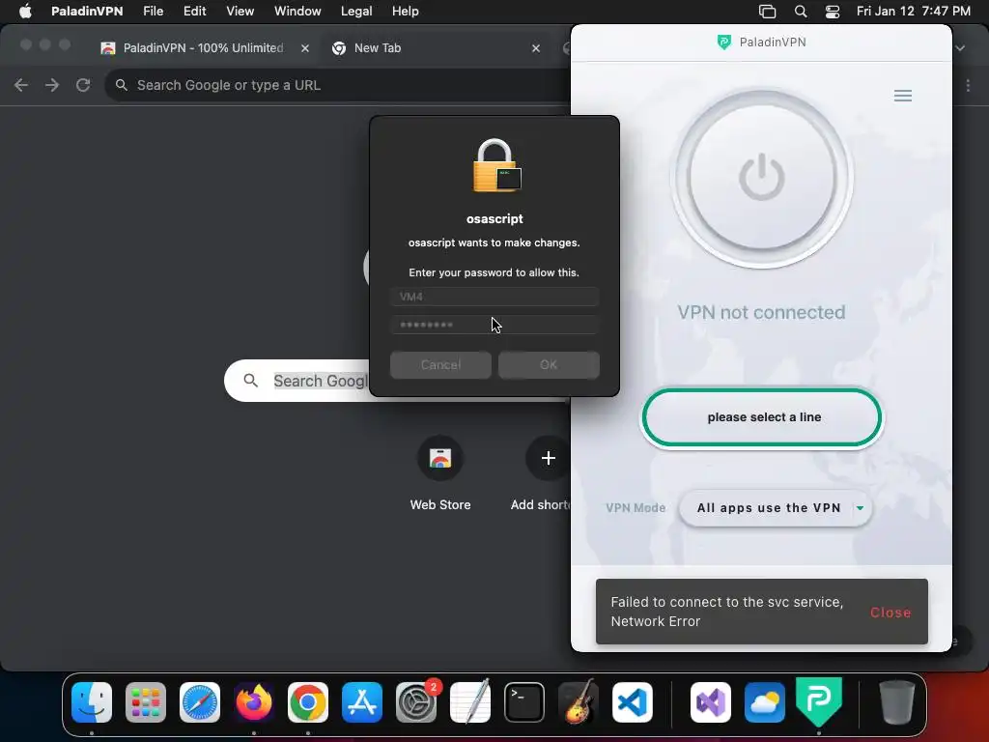Viewport: 989px width, 742px height.
Task: Open the Edit menu
Action: (194, 12)
